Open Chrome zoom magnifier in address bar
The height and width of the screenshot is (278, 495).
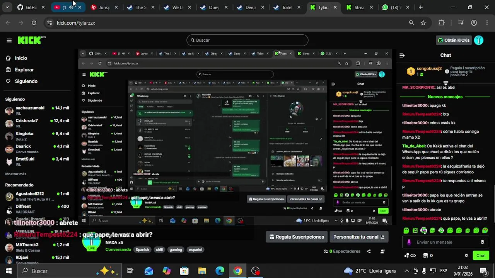(411, 23)
